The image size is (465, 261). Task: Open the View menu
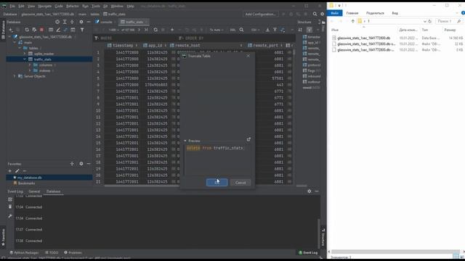click(31, 6)
